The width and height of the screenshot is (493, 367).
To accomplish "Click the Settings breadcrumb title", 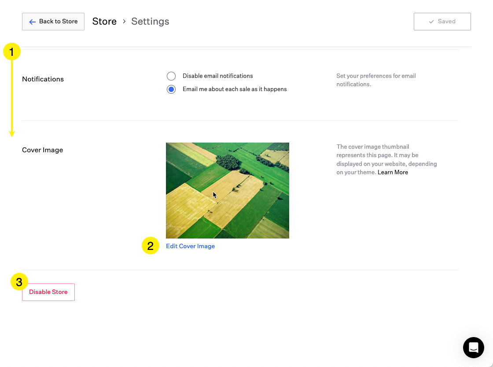I will 150,22.
